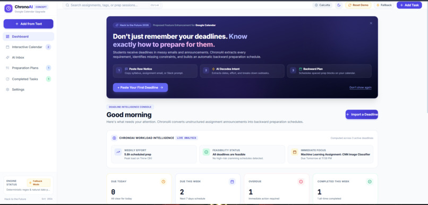Click the Hack to the Future 2026 badge
428x205 pixels.
click(132, 25)
